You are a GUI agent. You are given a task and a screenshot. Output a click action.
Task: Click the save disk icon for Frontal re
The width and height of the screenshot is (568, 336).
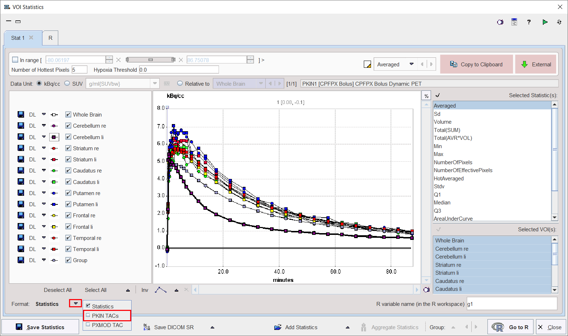(x=21, y=215)
